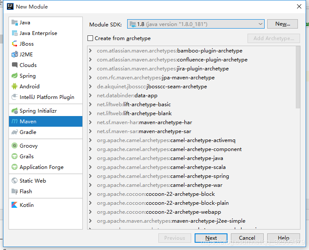The width and height of the screenshot is (309, 250).
Task: Choose the JBoss icon in sidebar
Action: coord(15,44)
